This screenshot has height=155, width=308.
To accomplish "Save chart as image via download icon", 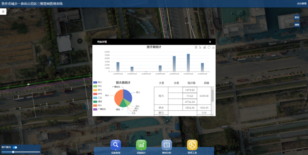I will coord(213,47).
